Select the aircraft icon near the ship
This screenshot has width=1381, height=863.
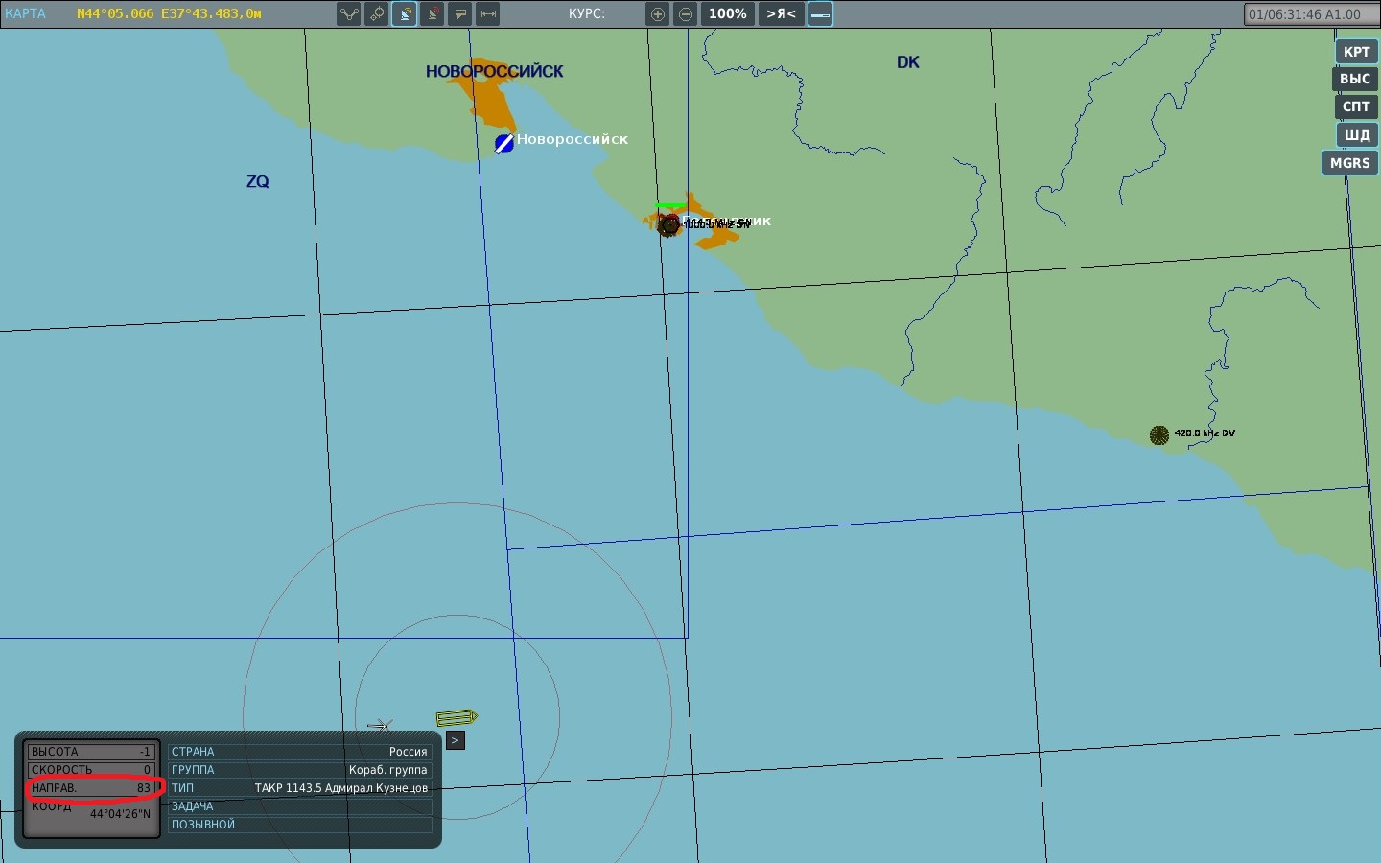pos(380,725)
